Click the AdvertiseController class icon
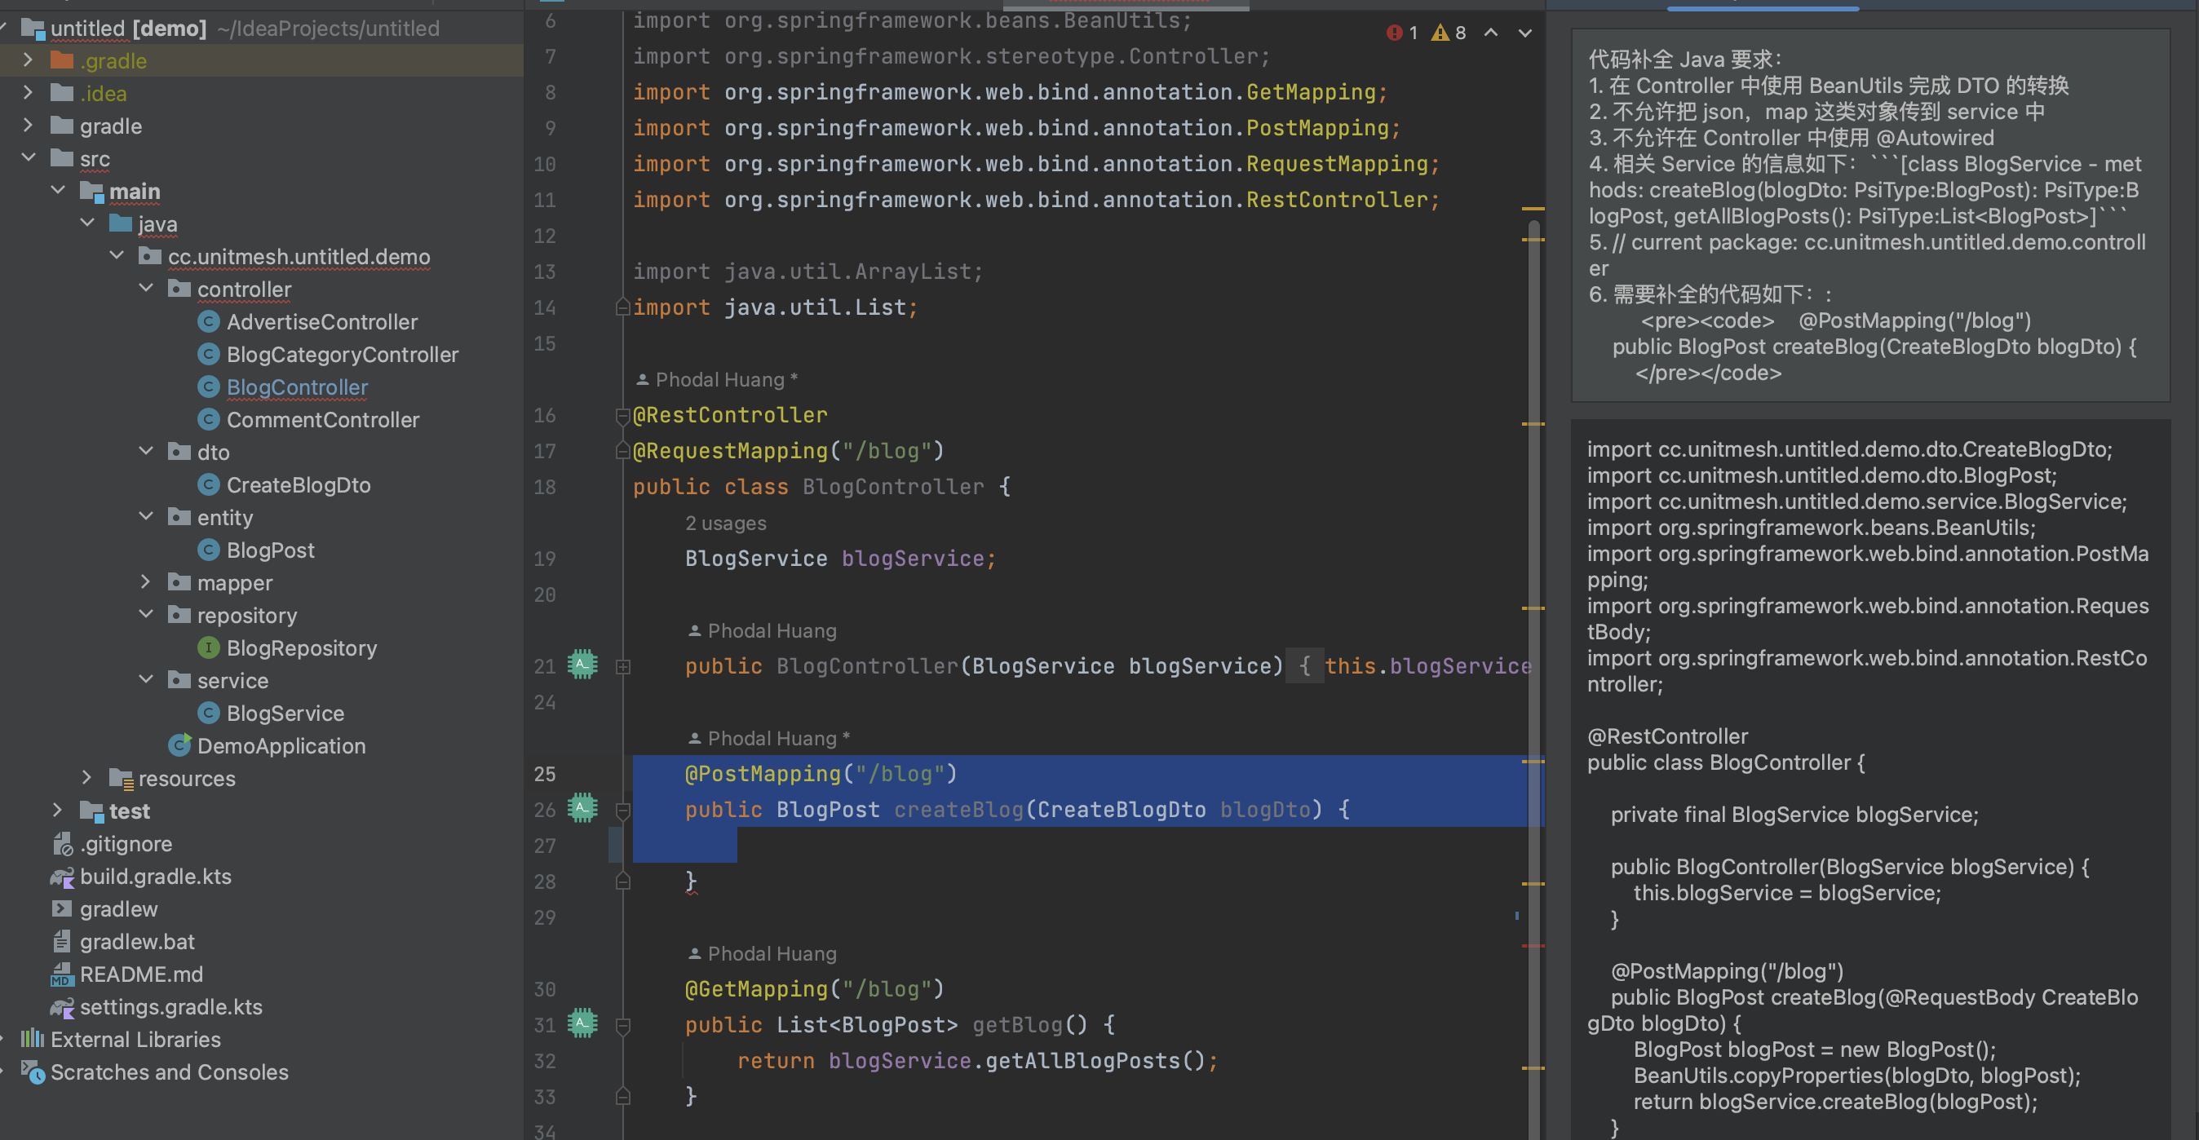2199x1140 pixels. pyautogui.click(x=208, y=321)
